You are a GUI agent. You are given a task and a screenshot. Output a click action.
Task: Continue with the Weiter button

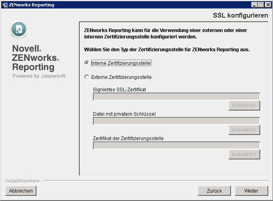coord(251,191)
